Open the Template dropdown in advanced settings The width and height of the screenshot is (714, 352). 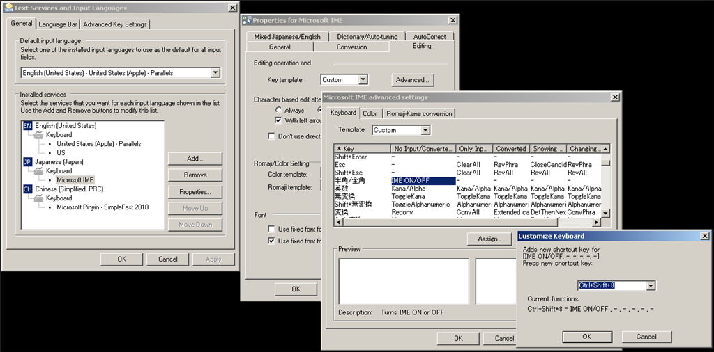[425, 130]
